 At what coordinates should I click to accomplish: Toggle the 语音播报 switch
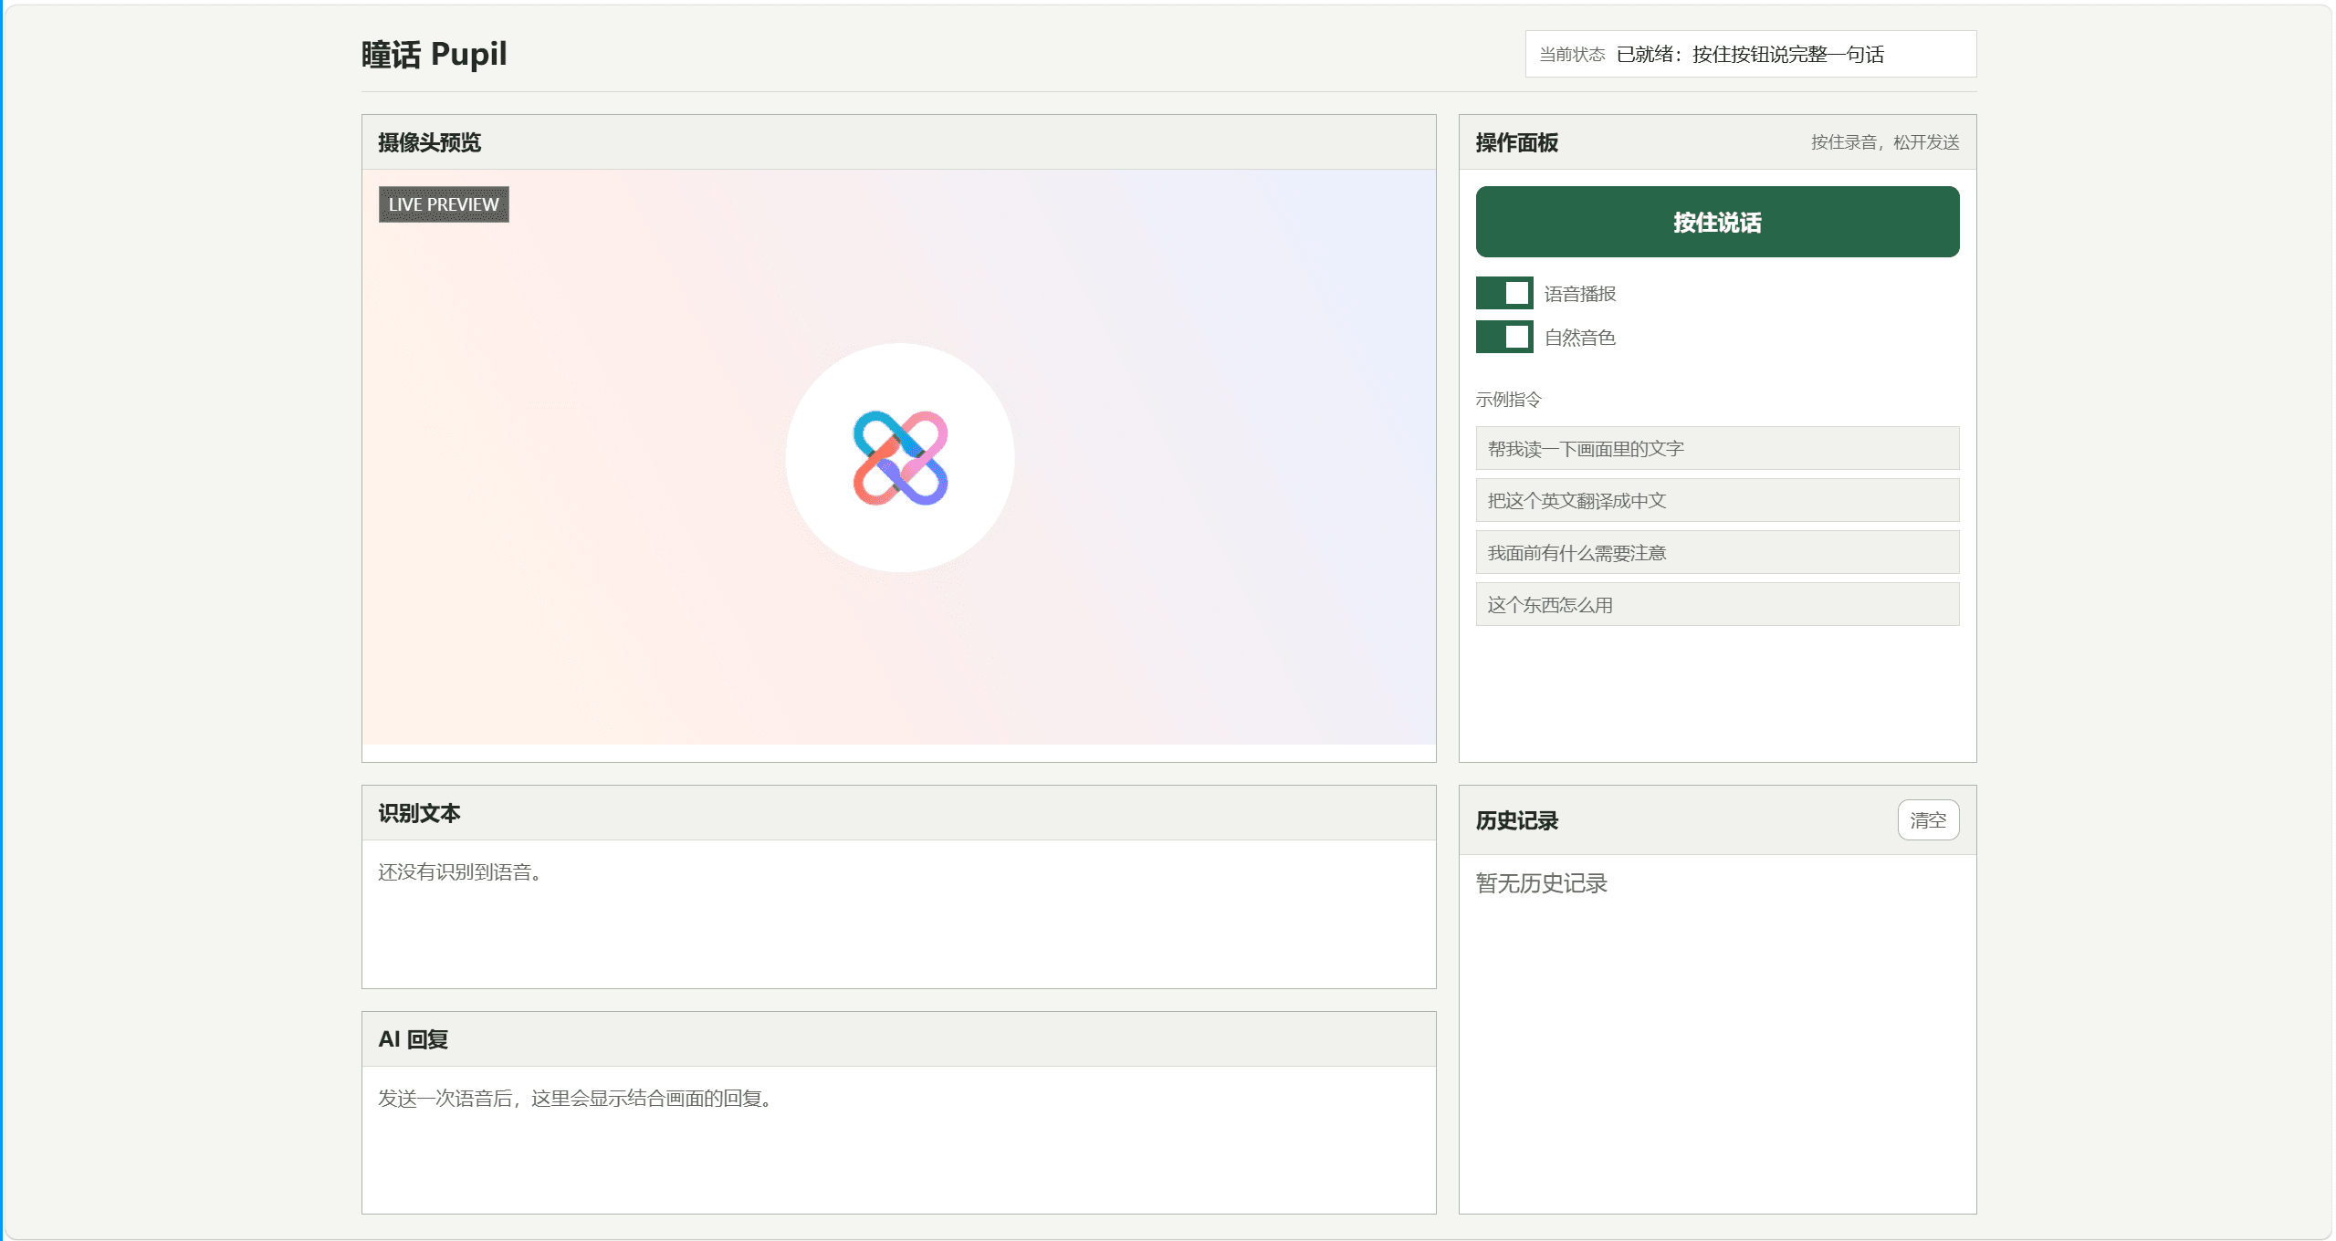point(1503,293)
